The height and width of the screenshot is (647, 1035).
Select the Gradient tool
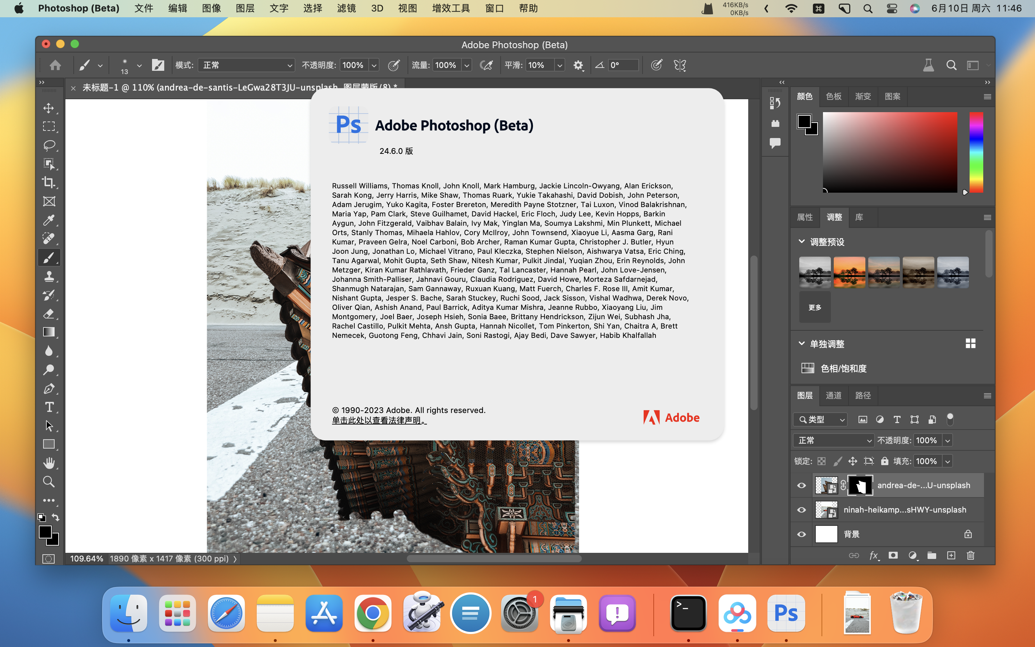point(49,332)
